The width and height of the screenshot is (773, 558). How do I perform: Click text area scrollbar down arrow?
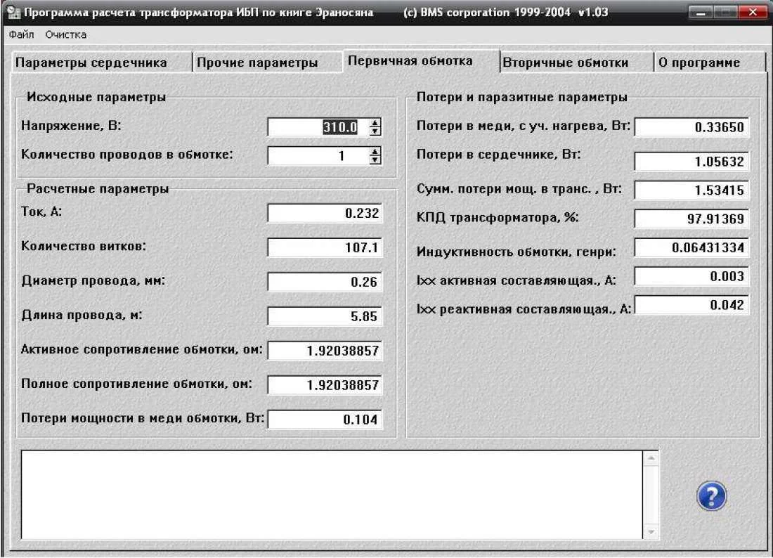click(651, 532)
